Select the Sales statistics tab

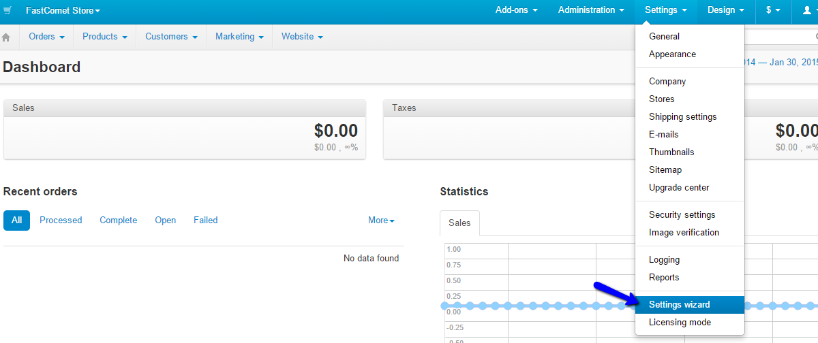459,223
